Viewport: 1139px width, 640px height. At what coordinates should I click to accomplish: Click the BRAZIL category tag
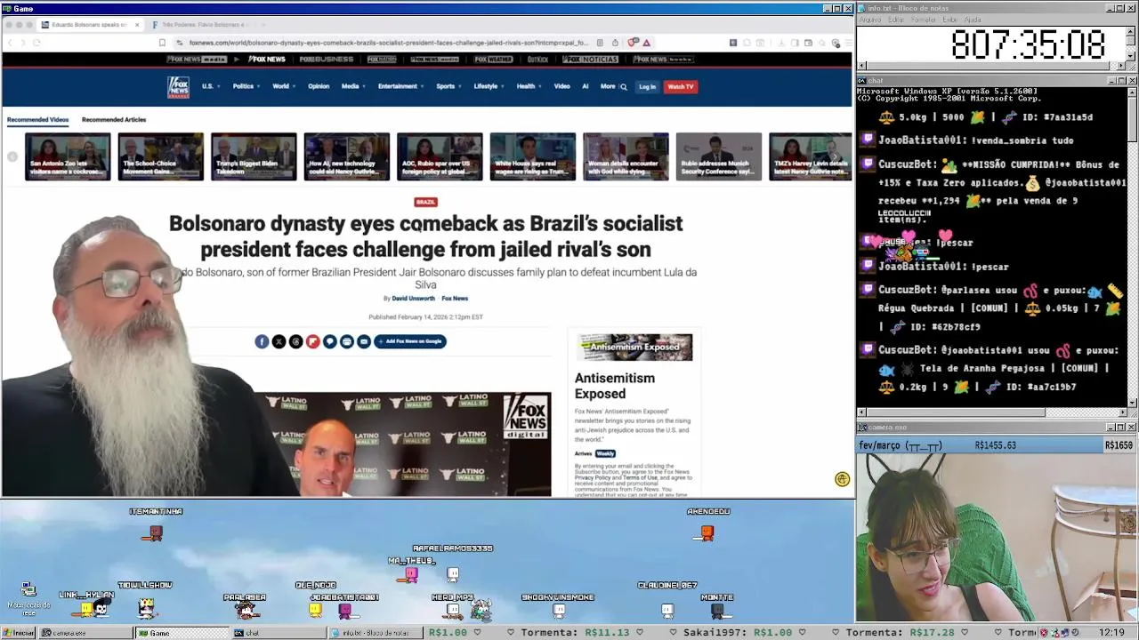[425, 202]
